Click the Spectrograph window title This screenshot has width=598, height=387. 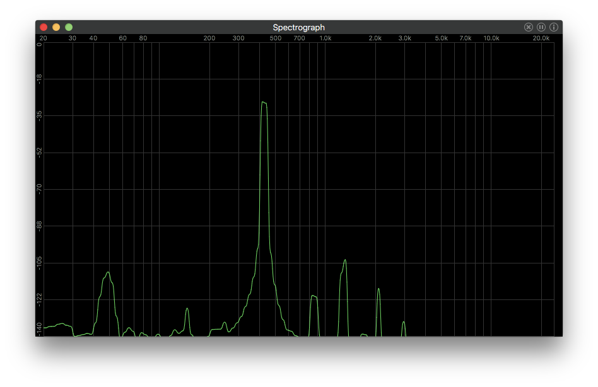pos(298,28)
